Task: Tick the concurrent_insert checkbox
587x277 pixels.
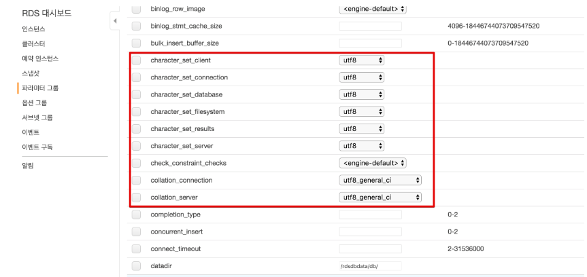Action: coord(136,232)
